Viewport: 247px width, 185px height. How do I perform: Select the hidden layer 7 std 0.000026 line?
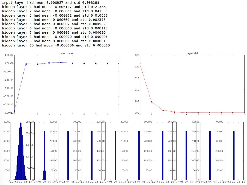point(54,32)
